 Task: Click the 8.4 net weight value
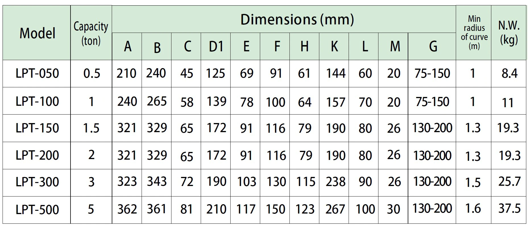509,73
